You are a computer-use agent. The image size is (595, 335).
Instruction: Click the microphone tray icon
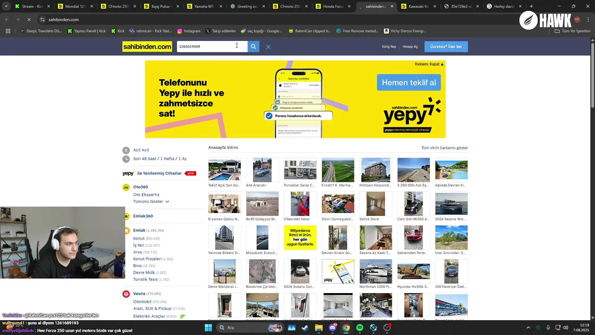click(549, 328)
